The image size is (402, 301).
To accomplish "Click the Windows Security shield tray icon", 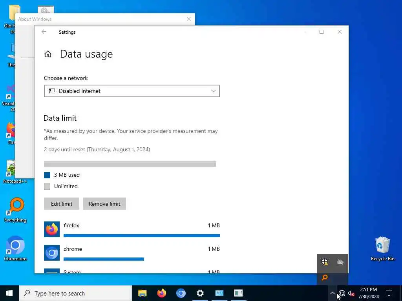I will coord(325,262).
